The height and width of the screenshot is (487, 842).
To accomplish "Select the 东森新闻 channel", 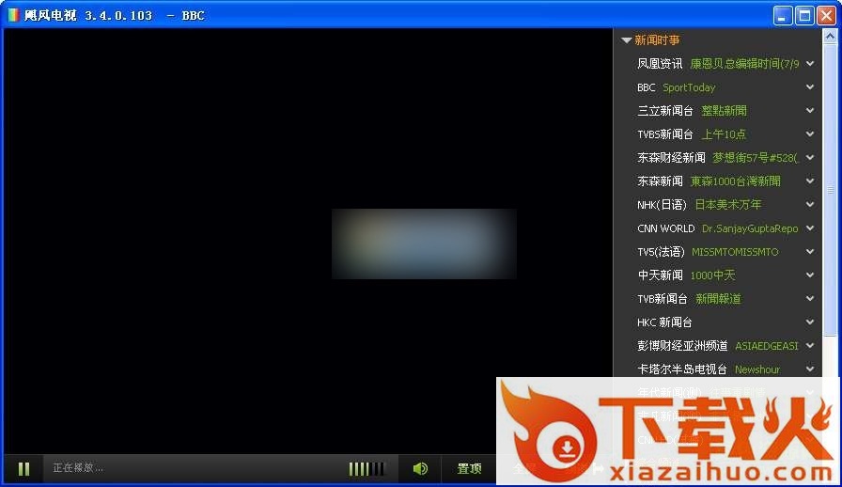I will [660, 181].
